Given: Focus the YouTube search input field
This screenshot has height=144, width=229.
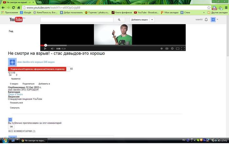Looking at the screenshot, I should tap(77, 20).
